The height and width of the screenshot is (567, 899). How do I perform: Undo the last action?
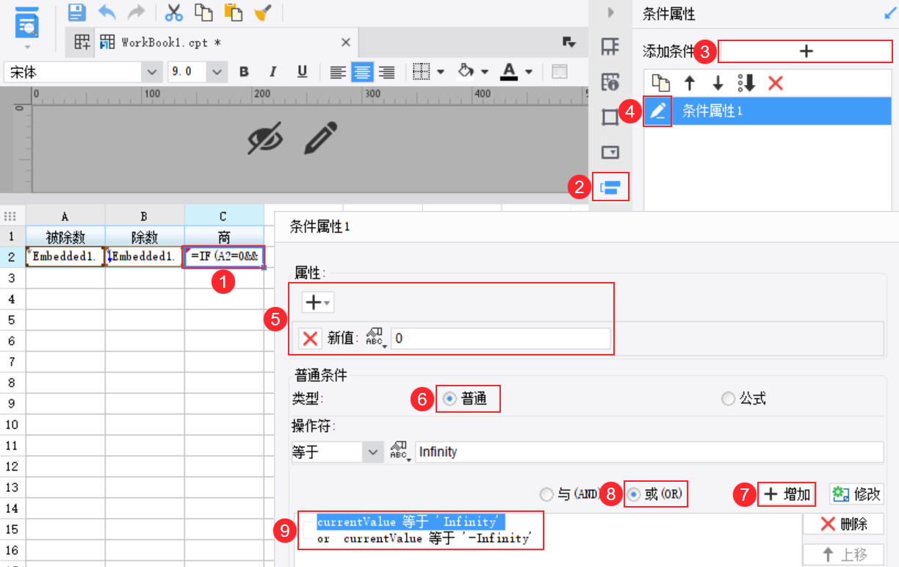pyautogui.click(x=107, y=12)
